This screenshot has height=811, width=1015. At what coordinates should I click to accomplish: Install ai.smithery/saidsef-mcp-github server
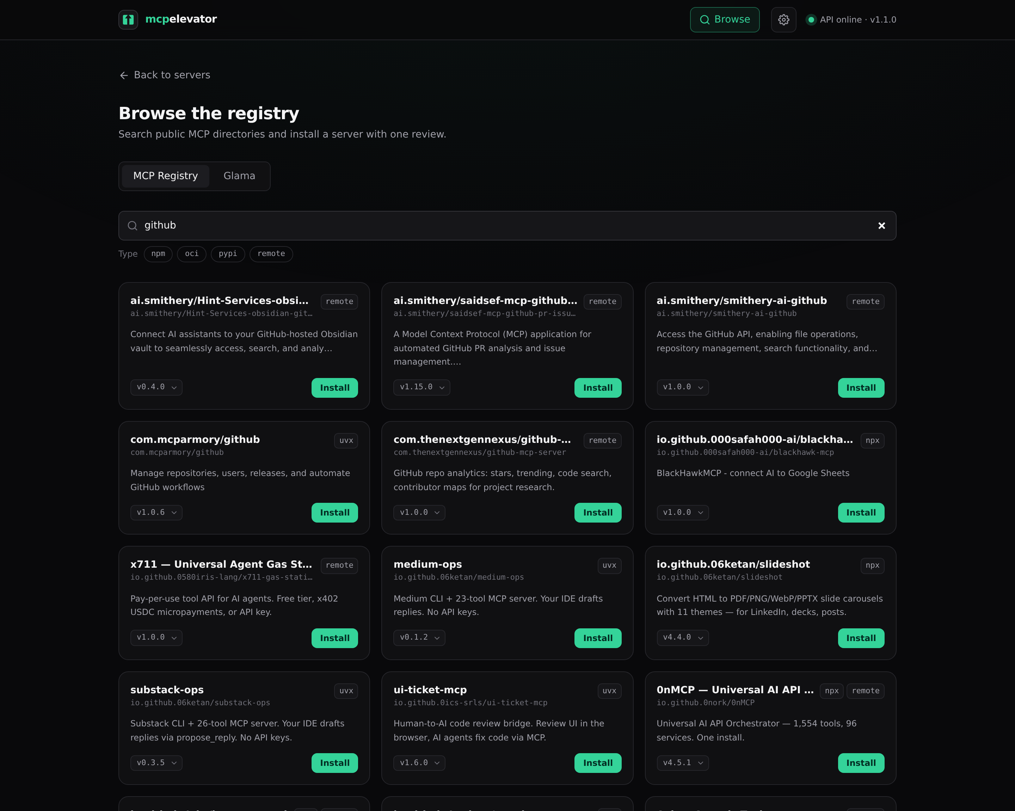click(598, 388)
